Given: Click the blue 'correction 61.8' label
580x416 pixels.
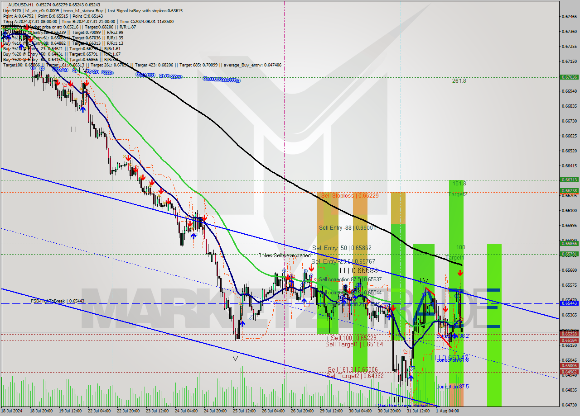Looking at the screenshot, I should (x=453, y=359).
